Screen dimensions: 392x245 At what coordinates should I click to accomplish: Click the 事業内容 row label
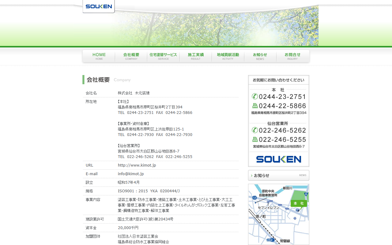coord(93,200)
